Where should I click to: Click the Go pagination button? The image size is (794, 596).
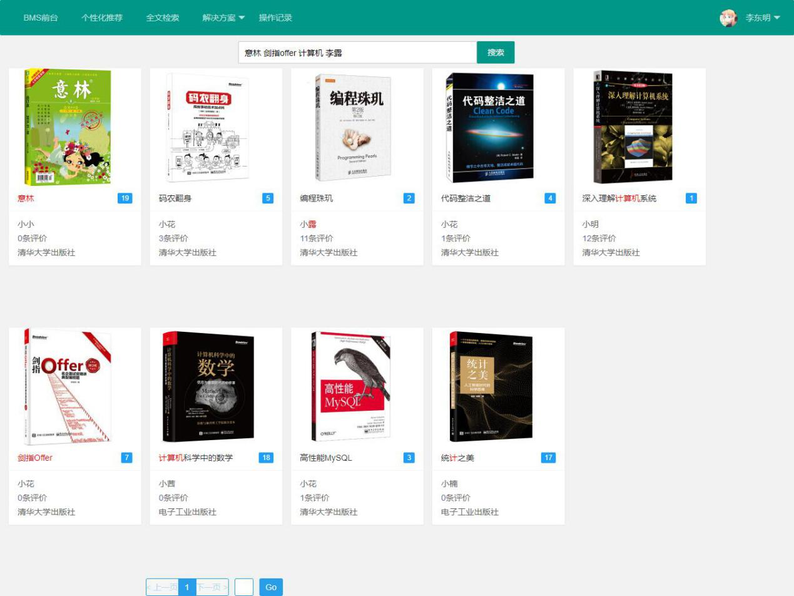click(271, 587)
